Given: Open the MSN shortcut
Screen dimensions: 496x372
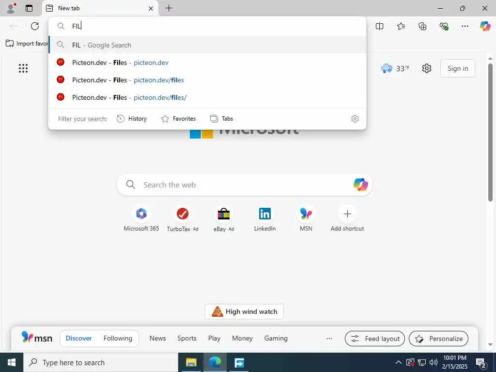Looking at the screenshot, I should (x=306, y=219).
